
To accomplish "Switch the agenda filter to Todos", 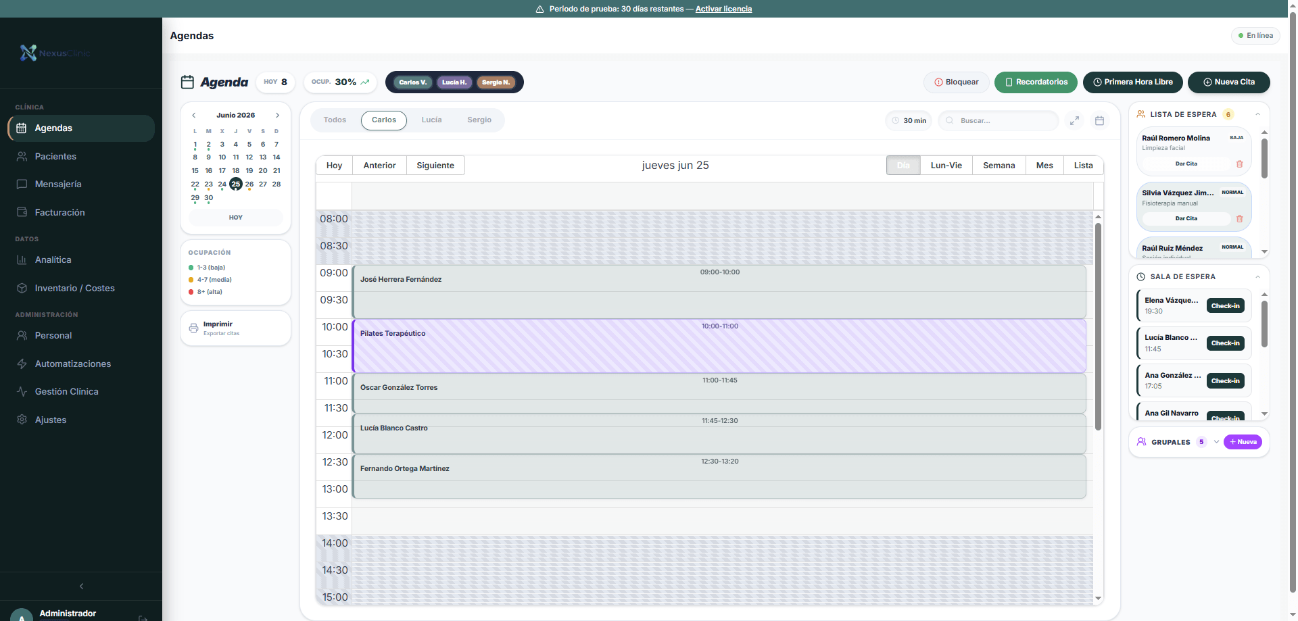I will (335, 120).
